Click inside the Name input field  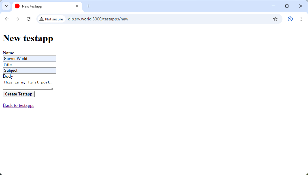coord(29,59)
